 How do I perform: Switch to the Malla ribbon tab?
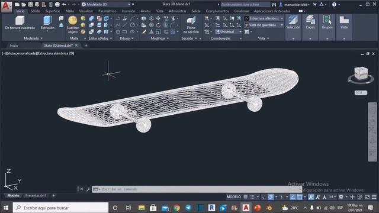pos(70,11)
